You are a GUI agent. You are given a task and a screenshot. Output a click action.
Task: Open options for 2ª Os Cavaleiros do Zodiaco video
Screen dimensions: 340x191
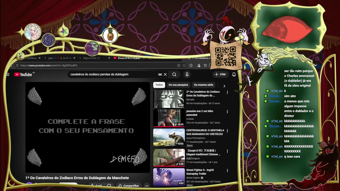[x=227, y=92]
